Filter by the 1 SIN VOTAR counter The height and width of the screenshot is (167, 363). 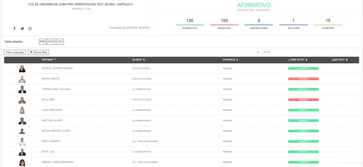(x=293, y=24)
